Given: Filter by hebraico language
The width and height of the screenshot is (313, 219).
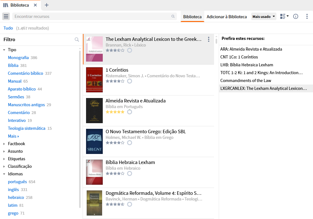Looking at the screenshot, I should (x=16, y=198).
